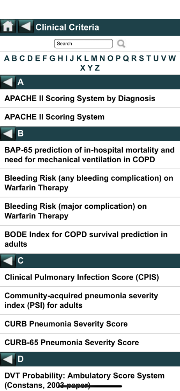Image resolution: width=180 pixels, height=391 pixels.
Task: Jump to letter M in the alphabet index
Action: click(x=94, y=58)
